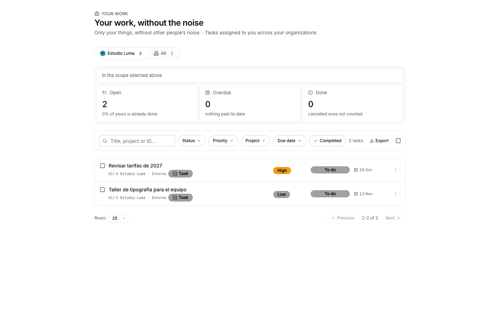Change the To do status of Taller de tipografía
This screenshot has width=500, height=312.
click(x=330, y=194)
